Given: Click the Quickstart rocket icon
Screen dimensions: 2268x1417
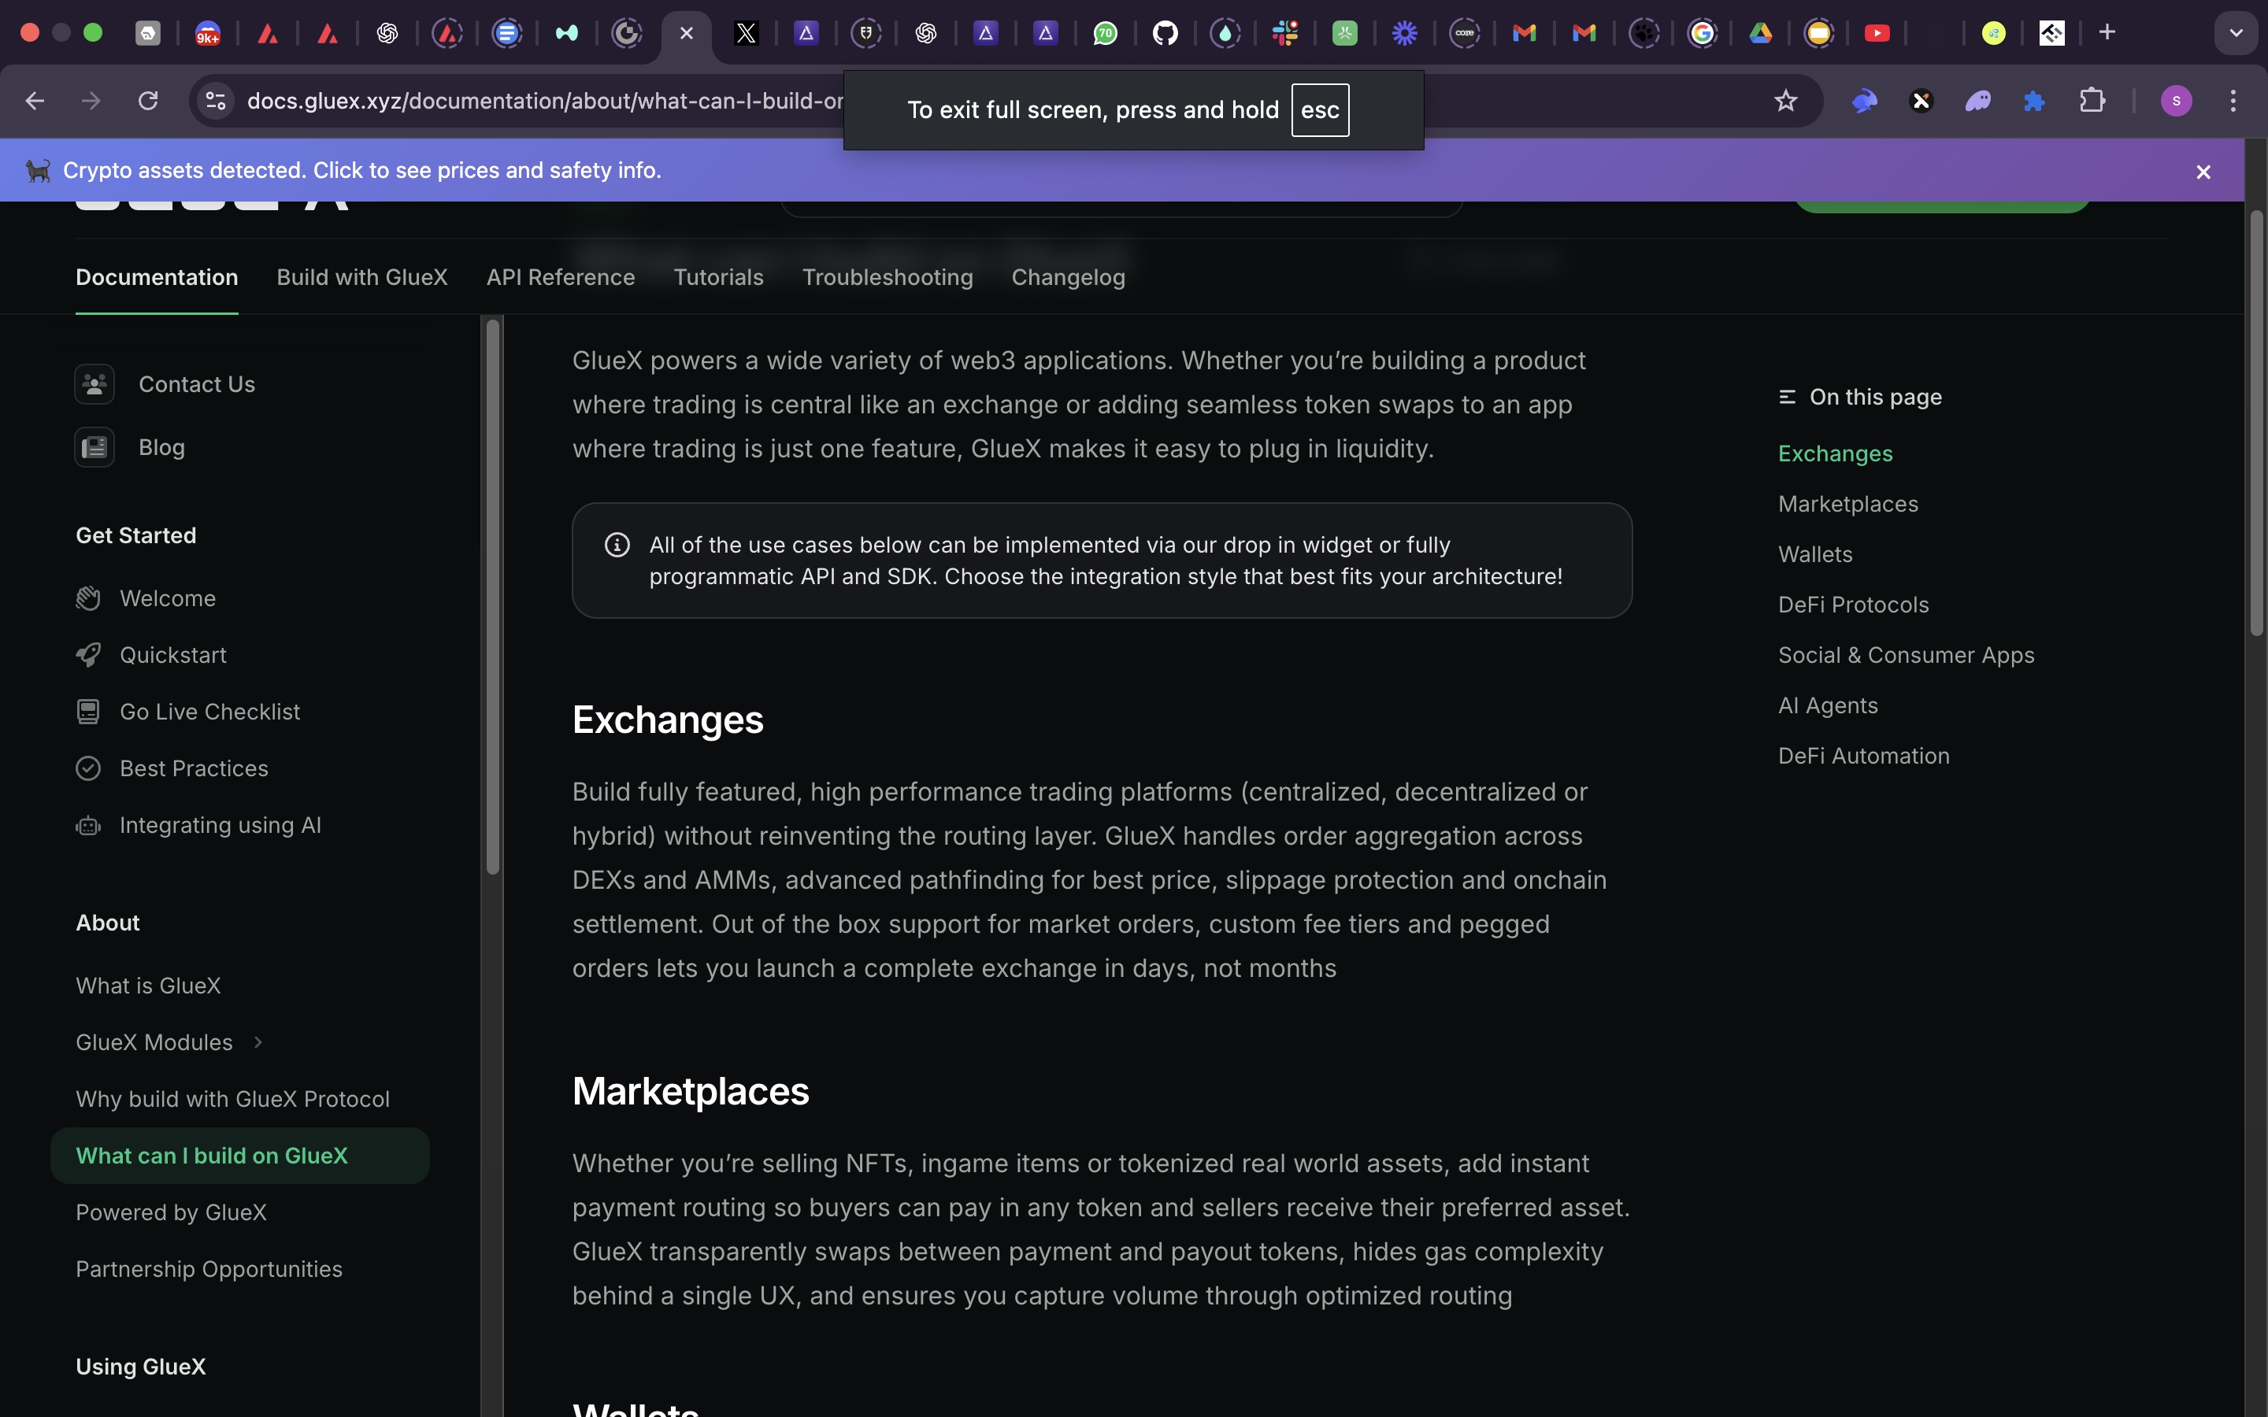Looking at the screenshot, I should 88,655.
